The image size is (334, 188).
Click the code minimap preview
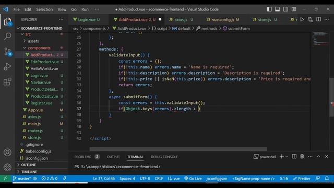pos(320,39)
